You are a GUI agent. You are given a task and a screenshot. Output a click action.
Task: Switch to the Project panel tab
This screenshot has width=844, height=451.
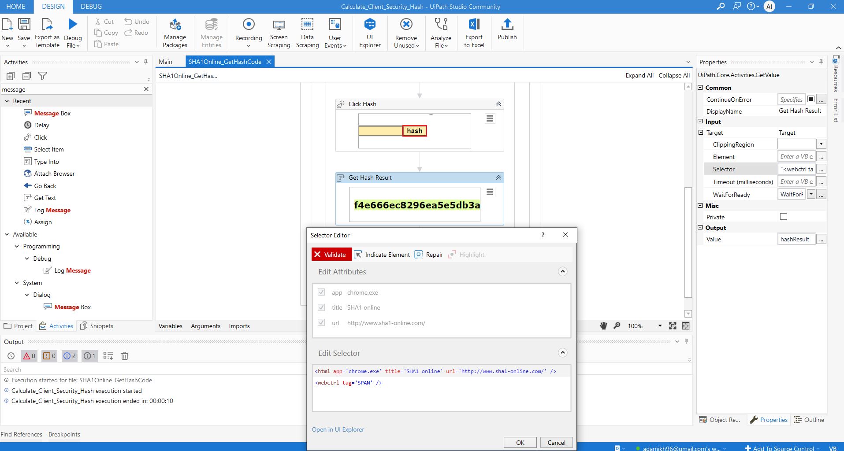pos(18,326)
